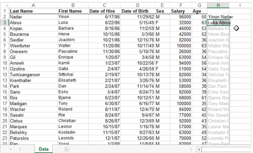Image resolution: width=253 pixels, height=153 pixels.
Task: Select column A header
Action: (33, 5)
